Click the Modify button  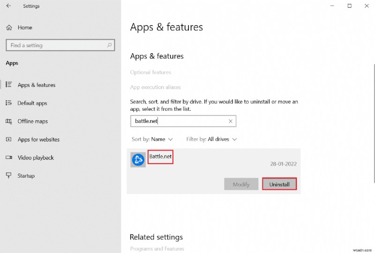241,184
